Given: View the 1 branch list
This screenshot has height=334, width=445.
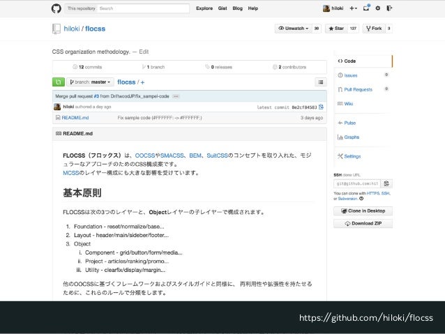Looking at the screenshot, I should 153,67.
